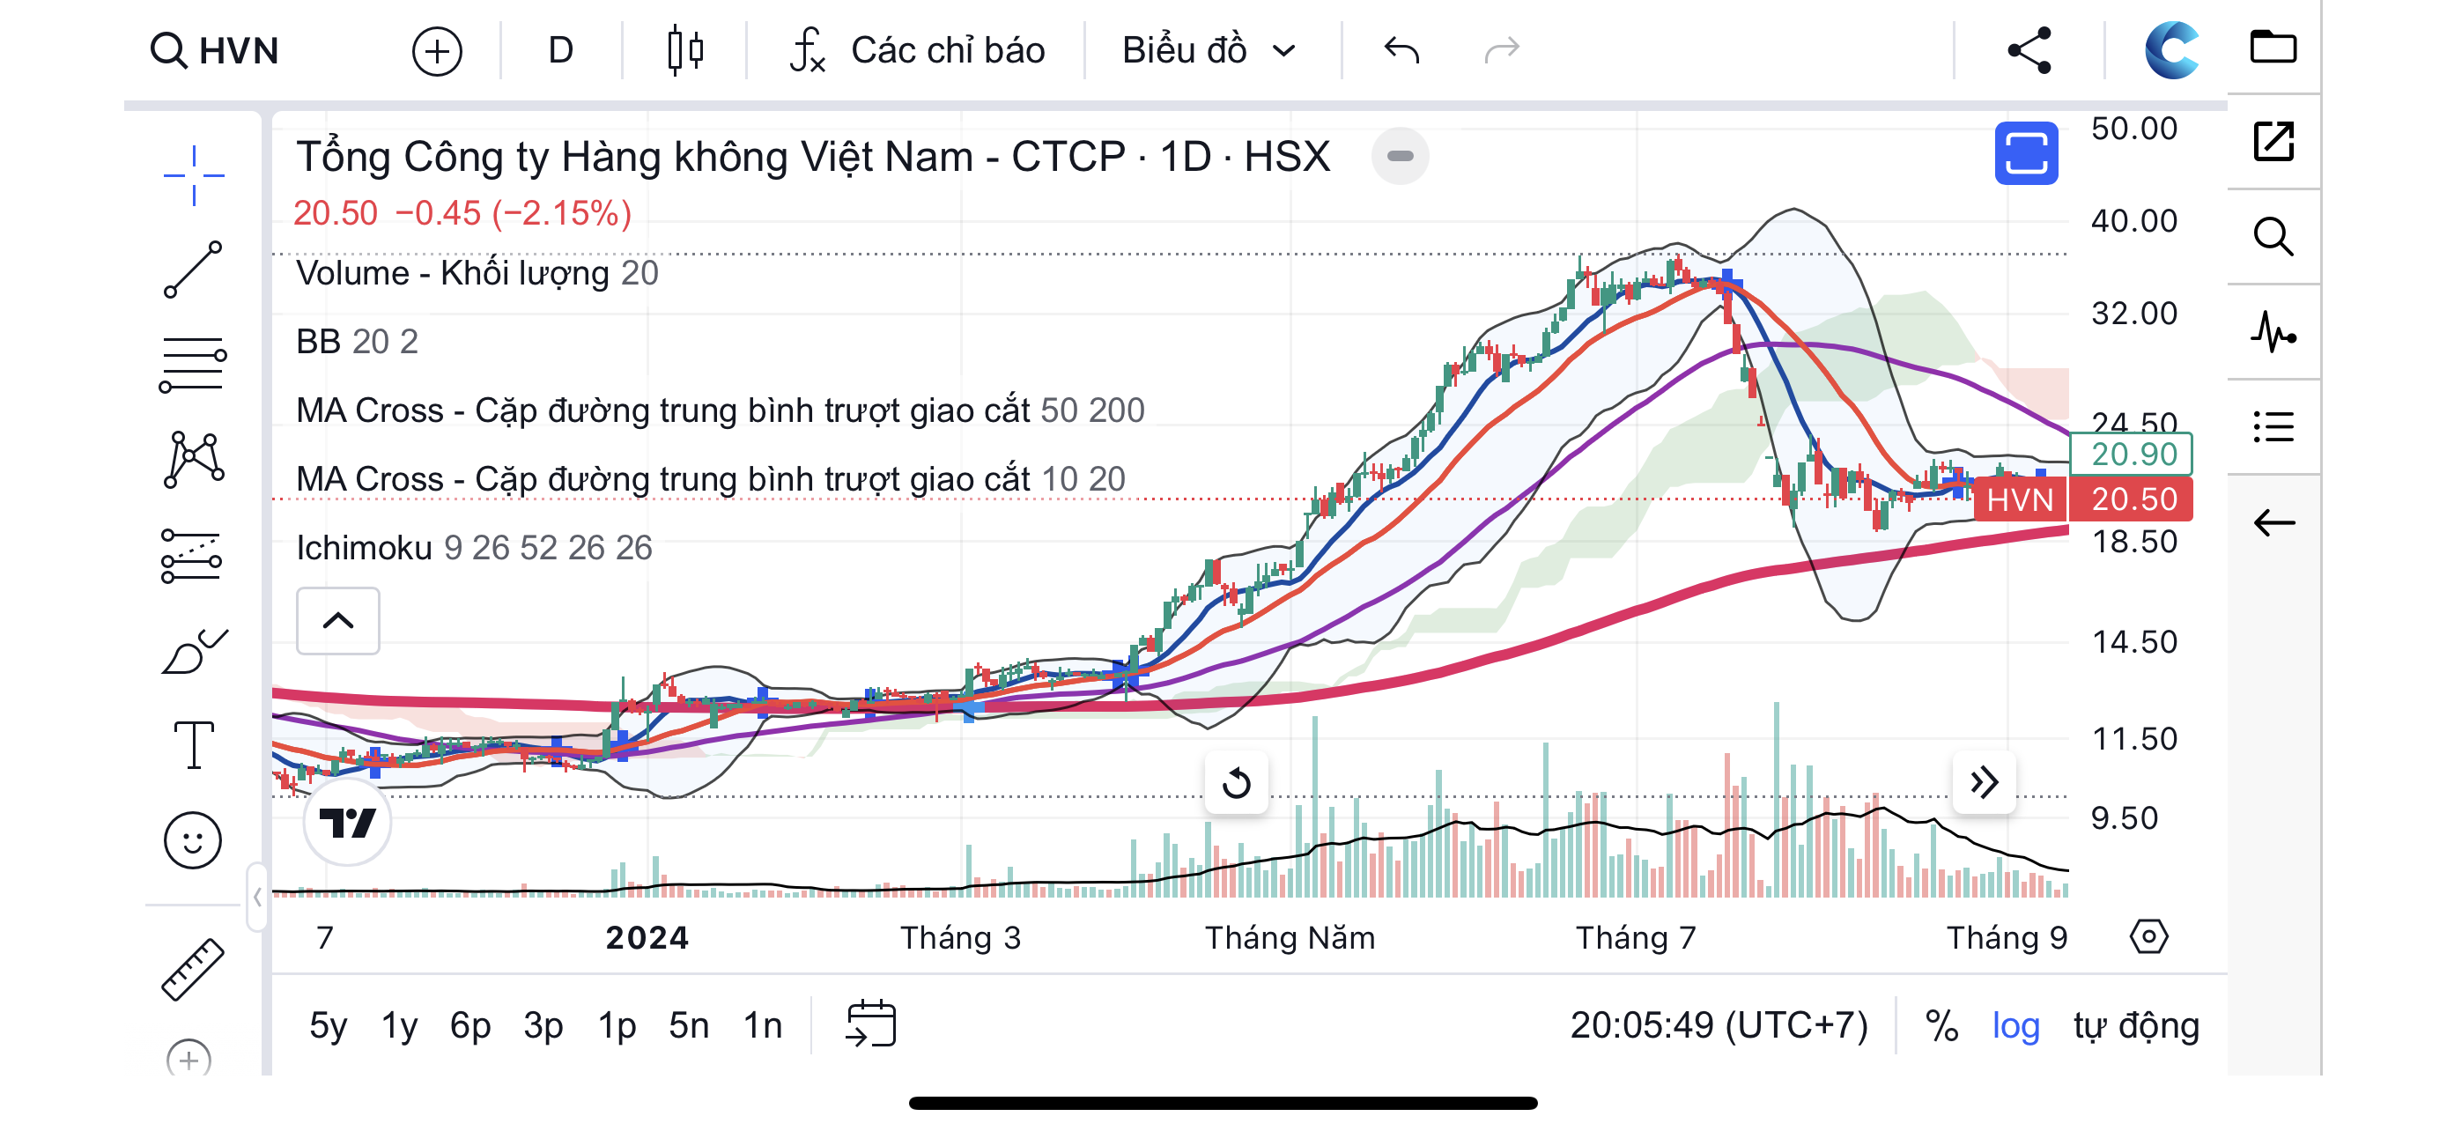Click the HVN price label 20.50

point(2083,499)
